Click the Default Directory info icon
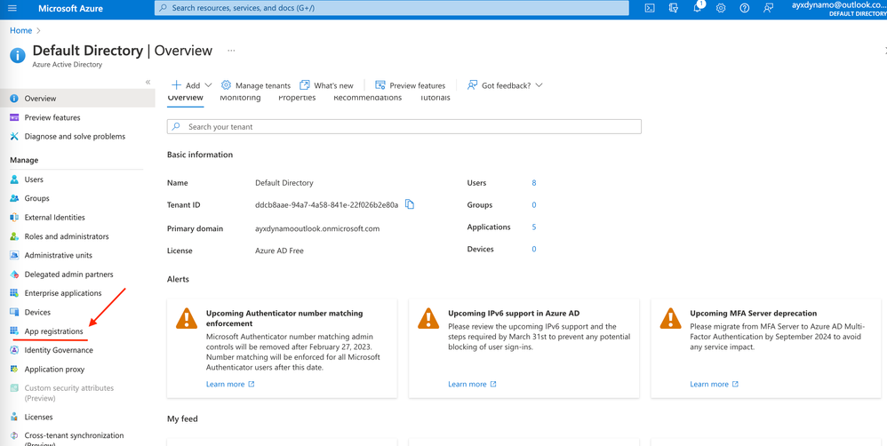Screen dimensions: 887x446 (x=18, y=55)
